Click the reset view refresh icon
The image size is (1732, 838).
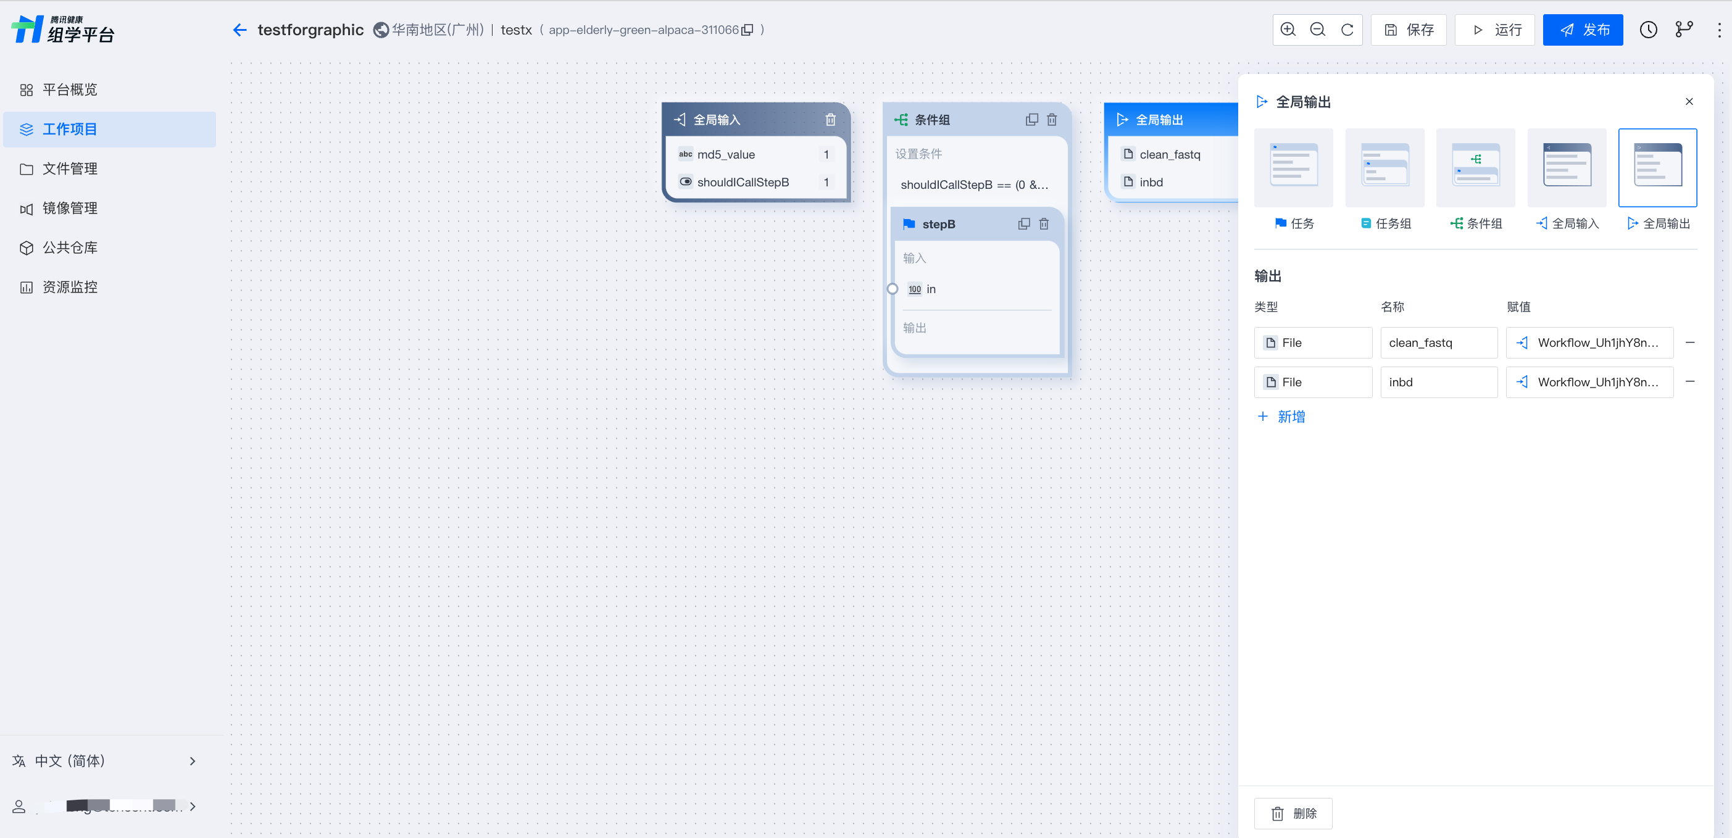coord(1347,30)
